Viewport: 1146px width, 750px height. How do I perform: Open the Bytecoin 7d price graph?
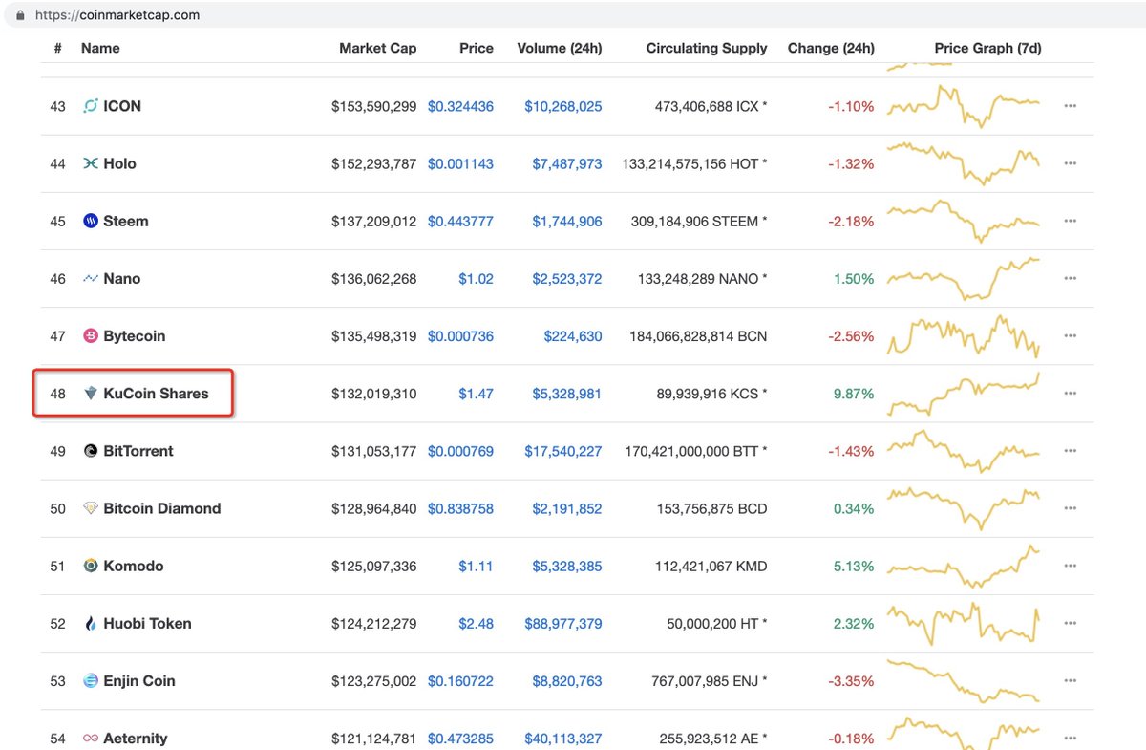click(964, 335)
